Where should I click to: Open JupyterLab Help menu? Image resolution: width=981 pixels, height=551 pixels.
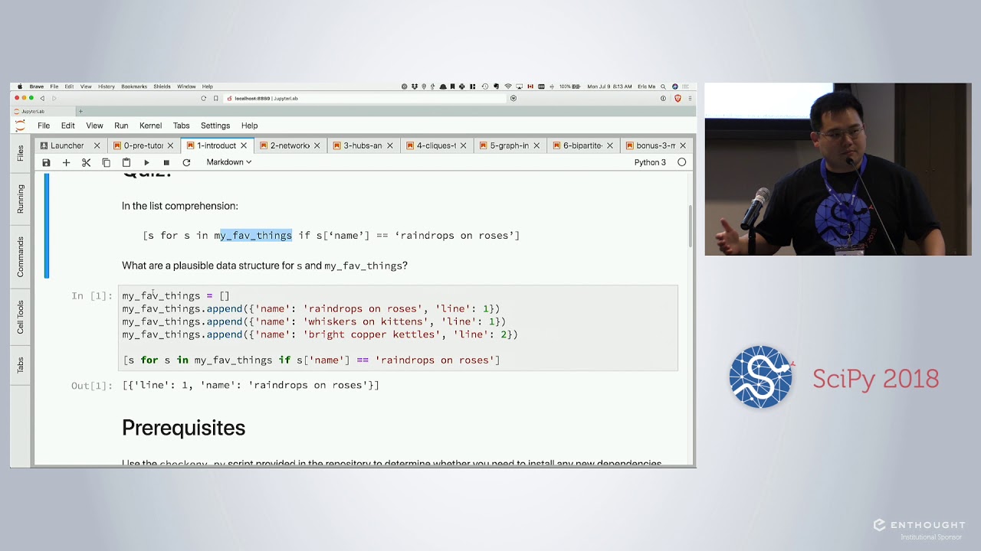click(249, 126)
